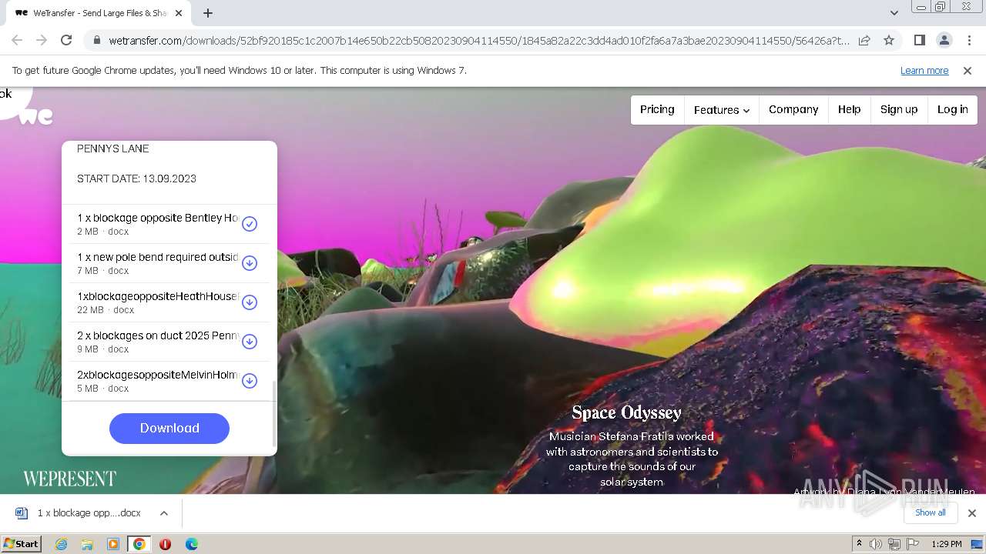The width and height of the screenshot is (986, 554).
Task: Open a new Chrome tab
Action: [208, 13]
